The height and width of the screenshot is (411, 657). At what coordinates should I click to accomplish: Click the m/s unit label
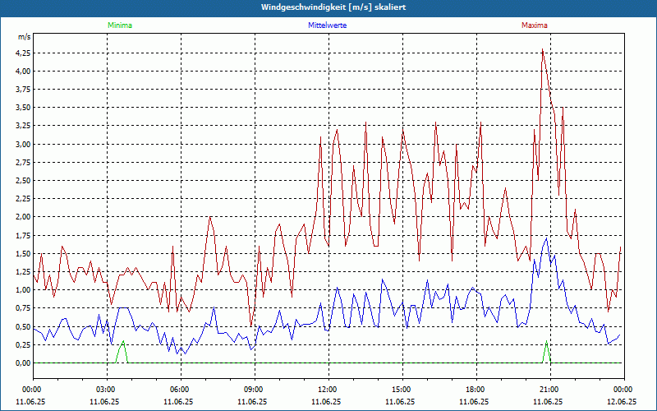point(25,37)
